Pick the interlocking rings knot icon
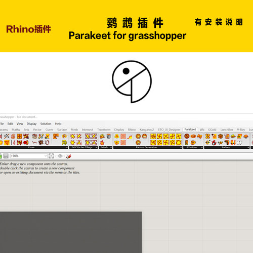This screenshot has height=253, width=253. pos(34,136)
